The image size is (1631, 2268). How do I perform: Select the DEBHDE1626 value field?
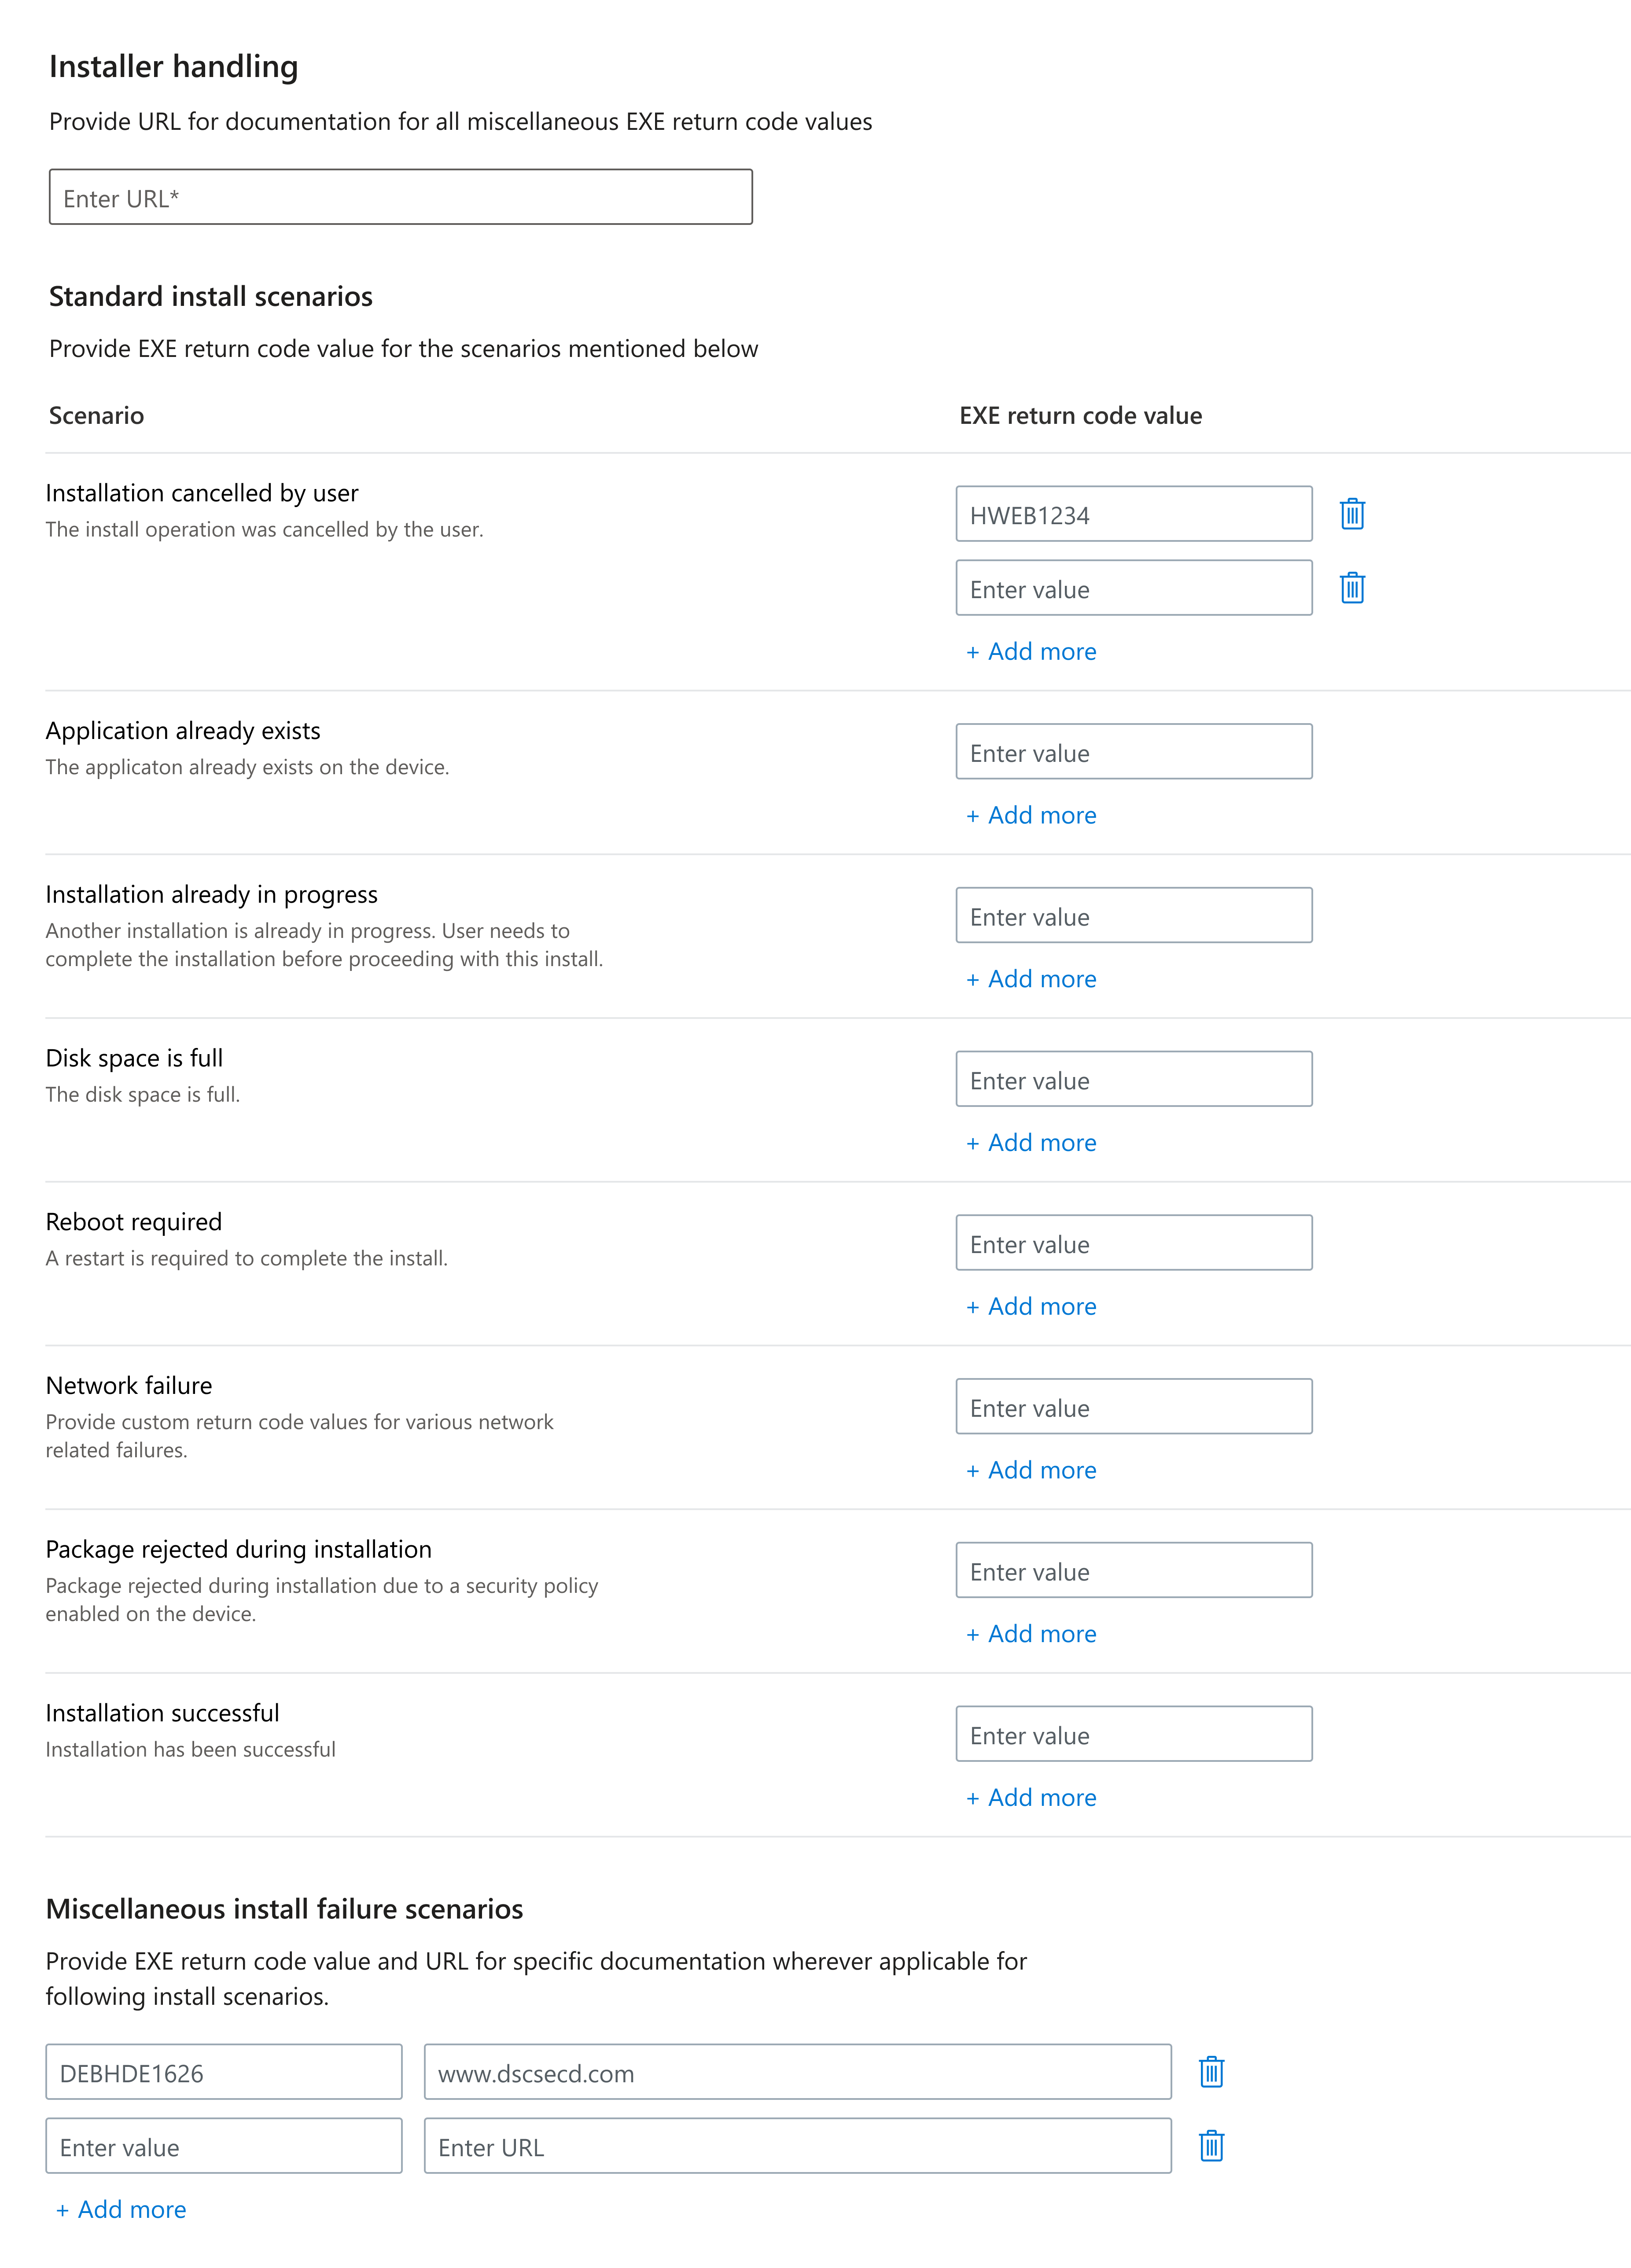coord(224,2072)
